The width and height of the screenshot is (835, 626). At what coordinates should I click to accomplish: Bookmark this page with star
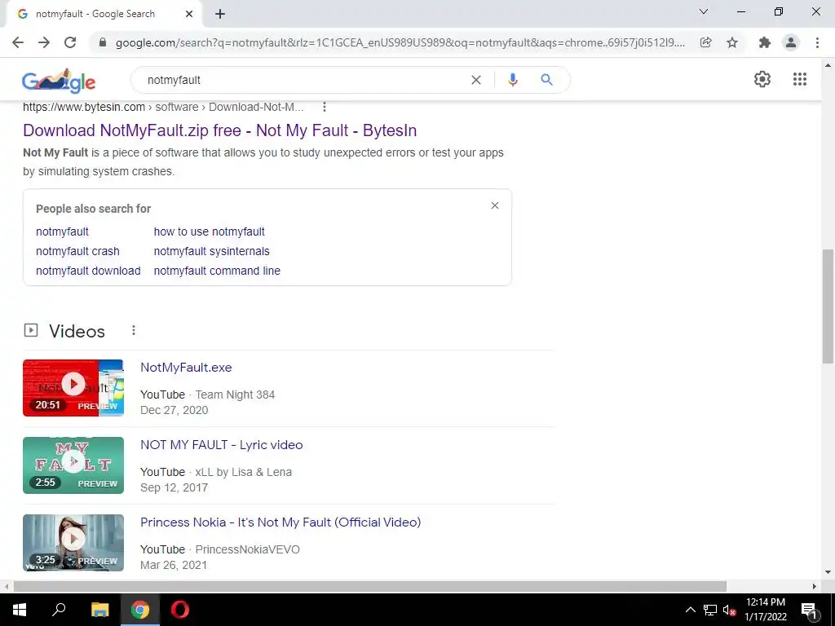point(732,42)
